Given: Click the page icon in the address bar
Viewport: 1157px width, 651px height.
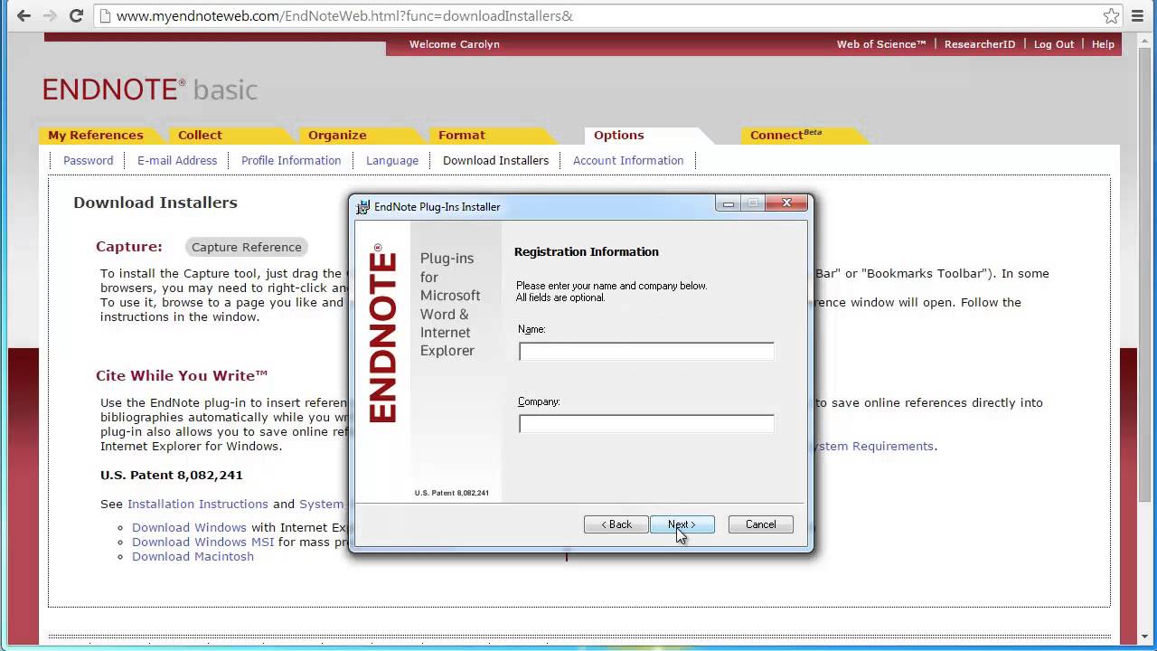Looking at the screenshot, I should (106, 15).
